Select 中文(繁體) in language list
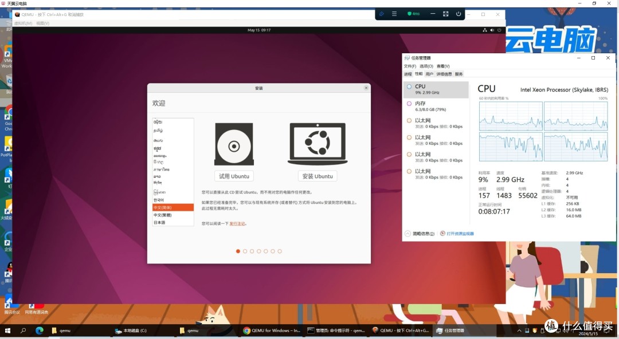The width and height of the screenshot is (619, 339). [173, 215]
